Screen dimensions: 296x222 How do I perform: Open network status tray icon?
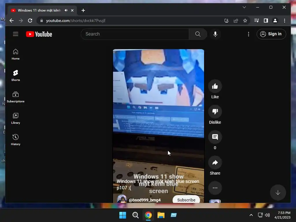[x=260, y=215]
